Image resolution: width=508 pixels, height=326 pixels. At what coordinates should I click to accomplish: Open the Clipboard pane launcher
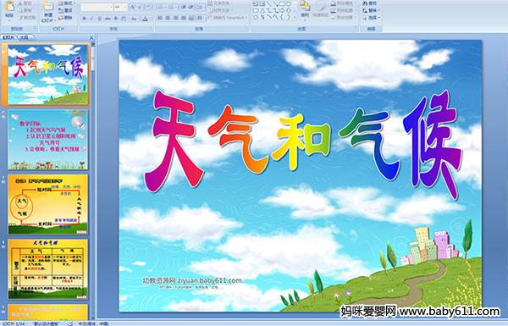pyautogui.click(x=35, y=28)
